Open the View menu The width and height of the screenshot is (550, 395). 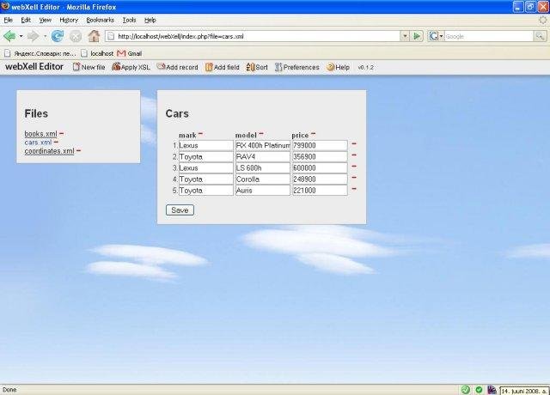[x=46, y=20]
